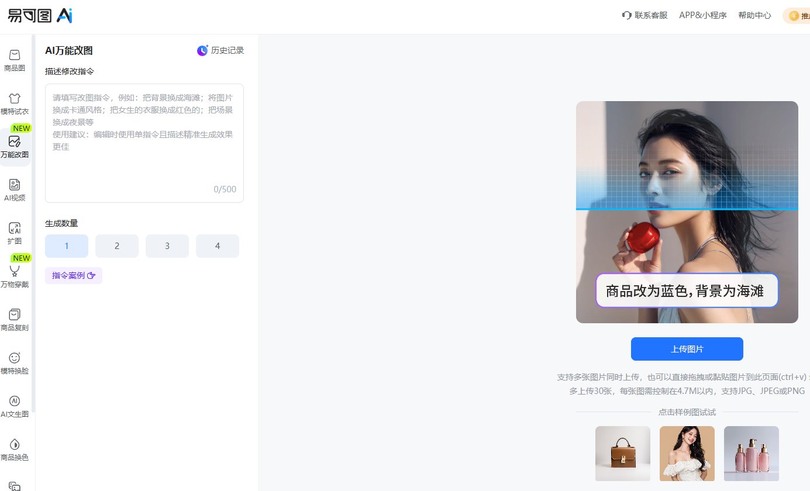
Task: Click 联系客服 support link
Action: [645, 15]
